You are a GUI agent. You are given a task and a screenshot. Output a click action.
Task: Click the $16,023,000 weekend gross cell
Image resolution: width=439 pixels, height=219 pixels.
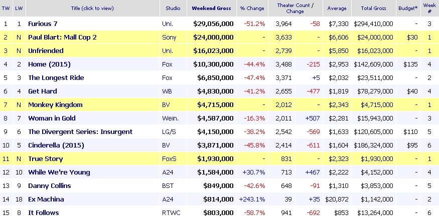click(213, 51)
